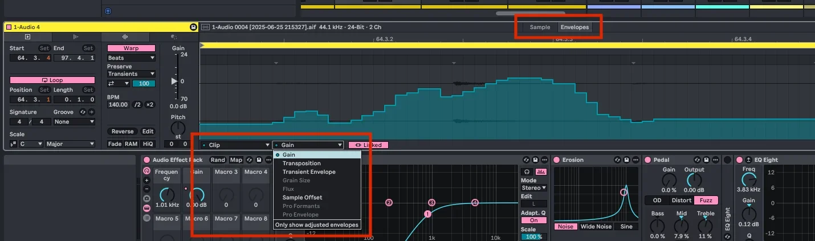This screenshot has height=241, width=815.
Task: Click the commit groove arrow icon
Action: click(x=91, y=112)
